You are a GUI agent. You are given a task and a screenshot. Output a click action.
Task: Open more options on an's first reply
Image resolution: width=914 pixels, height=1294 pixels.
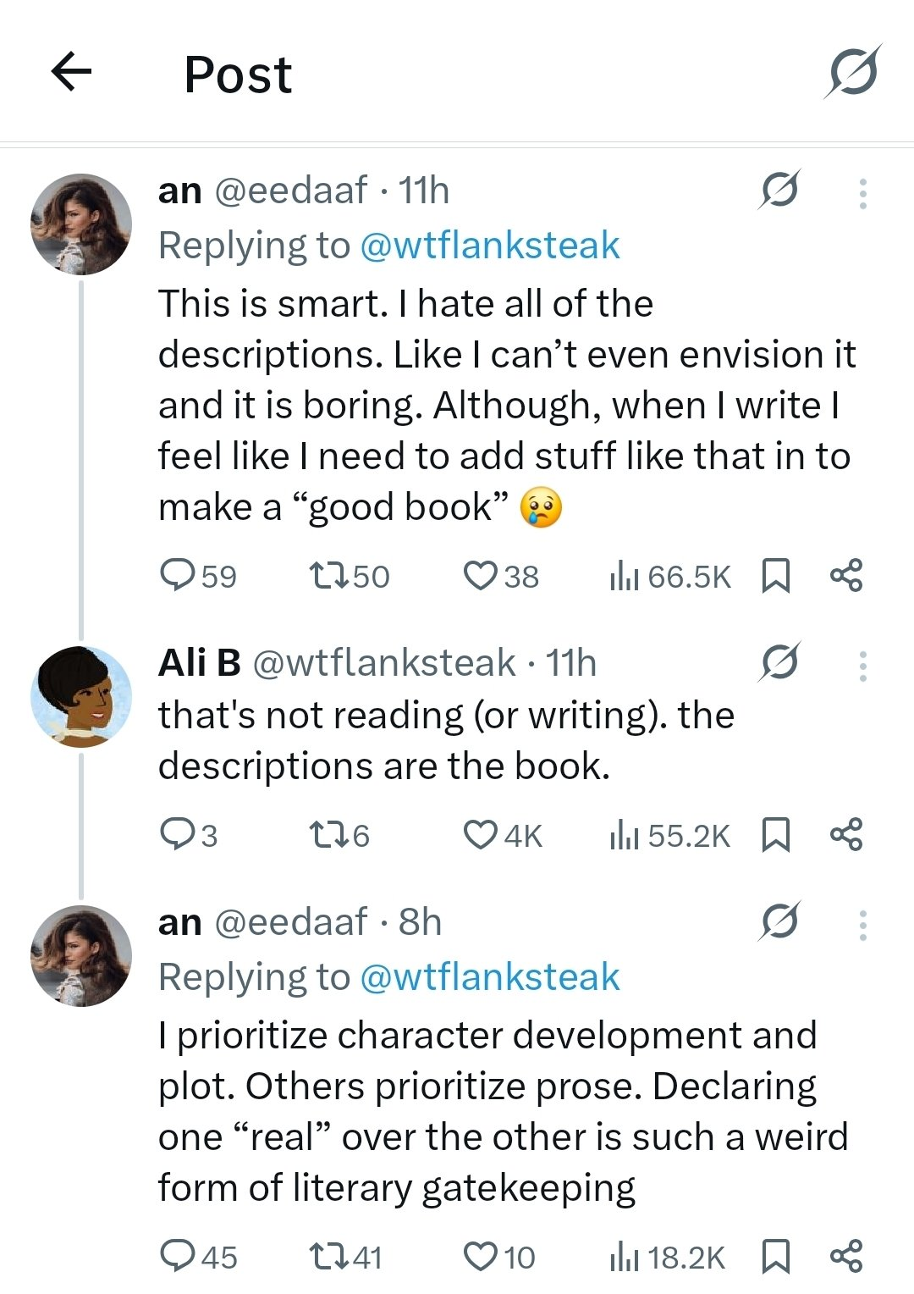[x=862, y=194]
